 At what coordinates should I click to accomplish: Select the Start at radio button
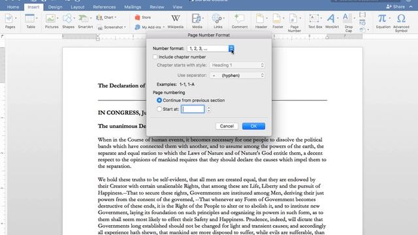[159, 109]
